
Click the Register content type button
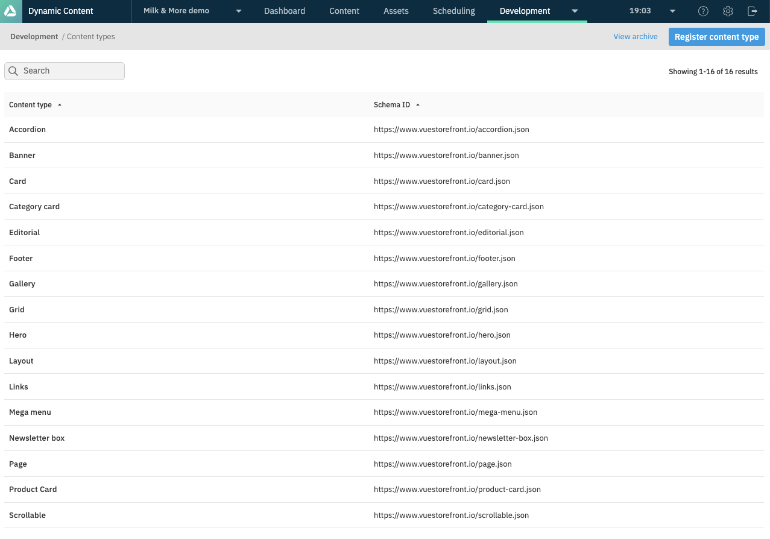click(716, 36)
